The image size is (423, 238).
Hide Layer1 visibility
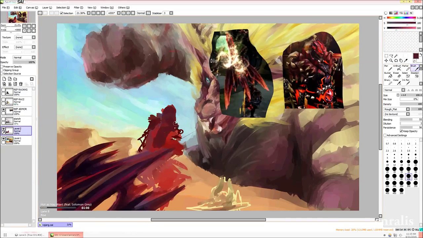3,139
